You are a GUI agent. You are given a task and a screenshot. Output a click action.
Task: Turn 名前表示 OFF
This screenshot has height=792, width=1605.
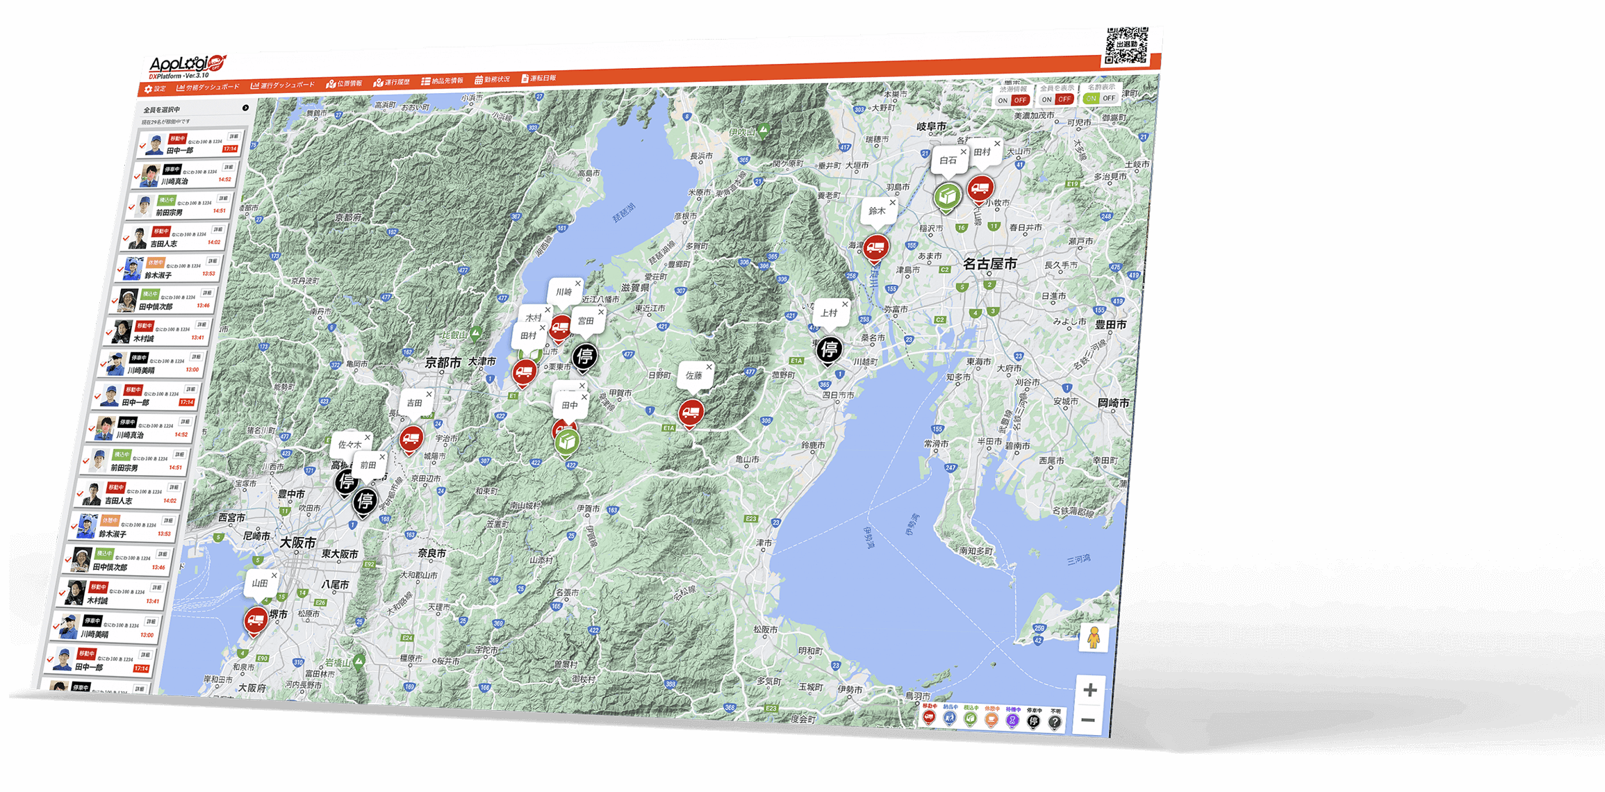[1110, 98]
